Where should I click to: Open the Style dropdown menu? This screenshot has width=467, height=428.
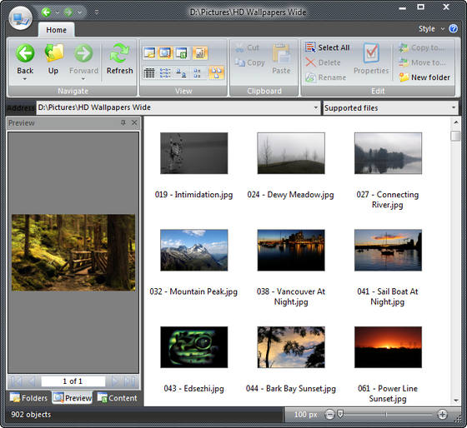(431, 29)
